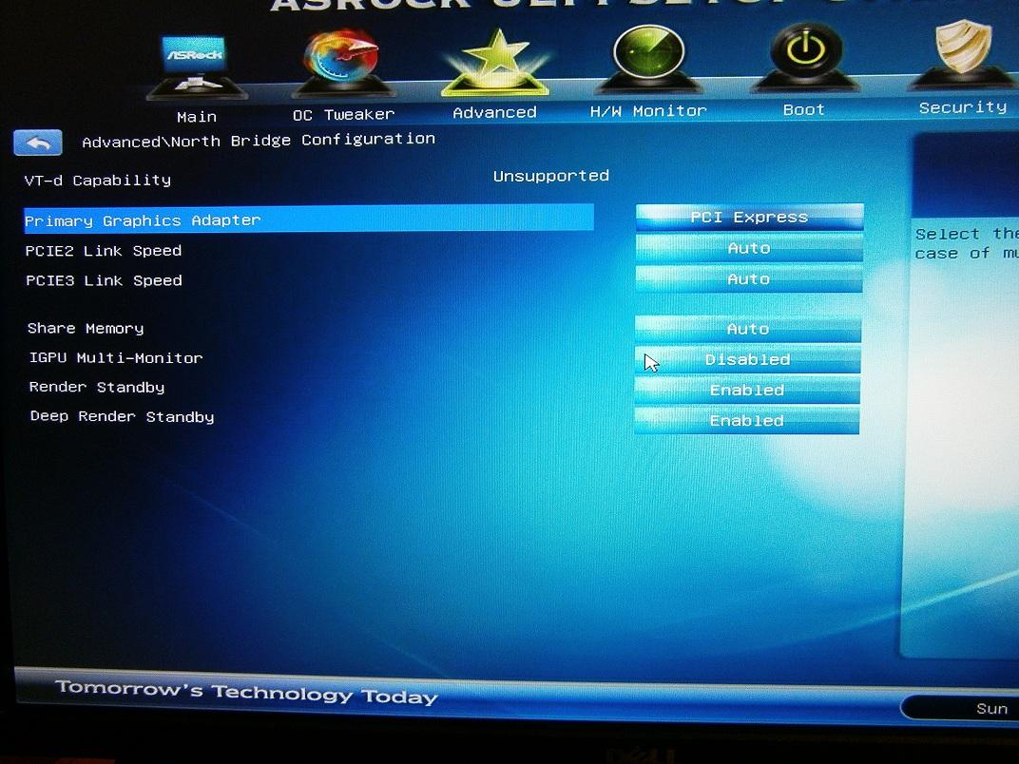Toggle Deep Render Standby Enabled option
1019x764 pixels.
747,421
